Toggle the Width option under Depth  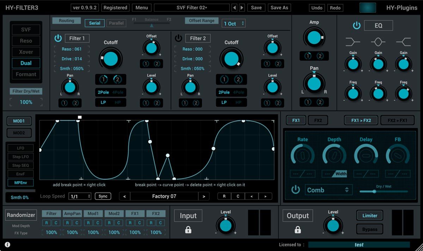coord(341,174)
